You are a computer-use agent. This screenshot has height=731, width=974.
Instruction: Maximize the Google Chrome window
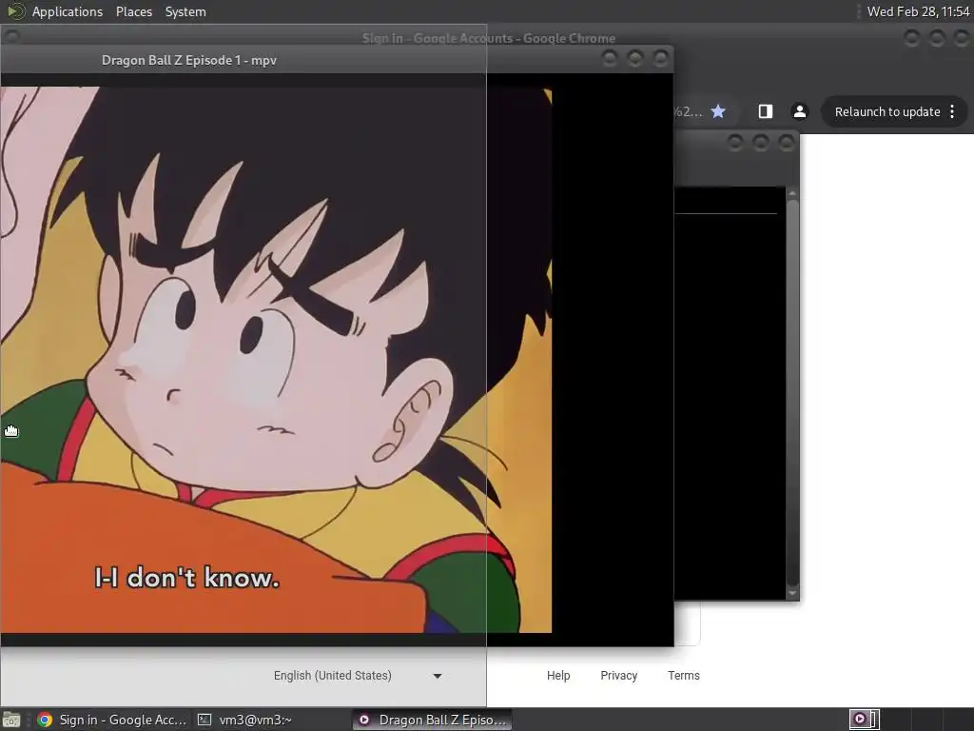[937, 38]
